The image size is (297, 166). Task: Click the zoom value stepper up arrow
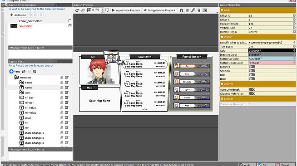103,9
